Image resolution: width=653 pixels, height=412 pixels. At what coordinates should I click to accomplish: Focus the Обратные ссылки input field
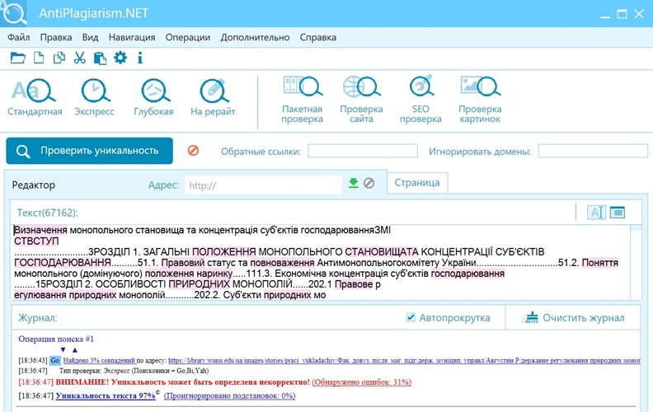coord(363,151)
